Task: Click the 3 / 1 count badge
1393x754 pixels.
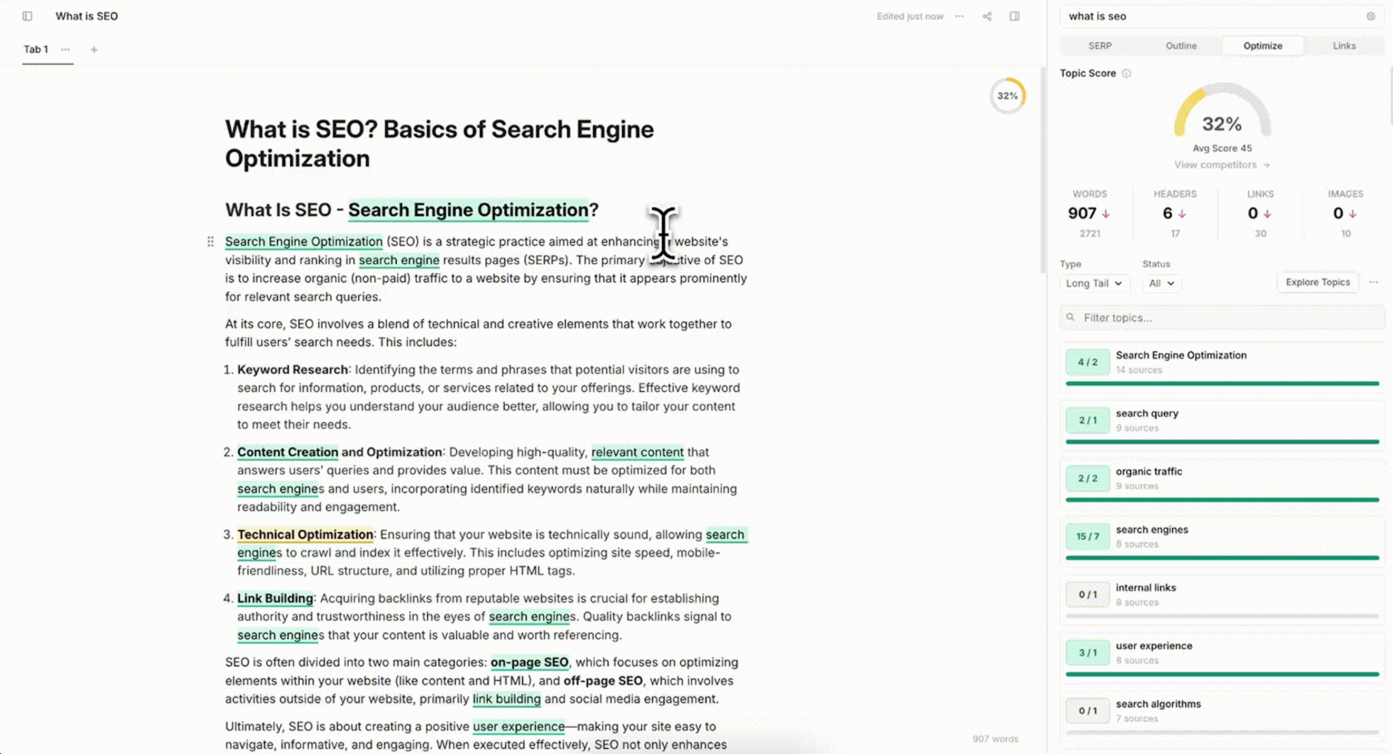Action: pos(1087,652)
